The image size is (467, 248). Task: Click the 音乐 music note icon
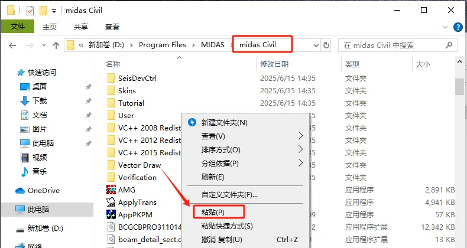point(25,172)
